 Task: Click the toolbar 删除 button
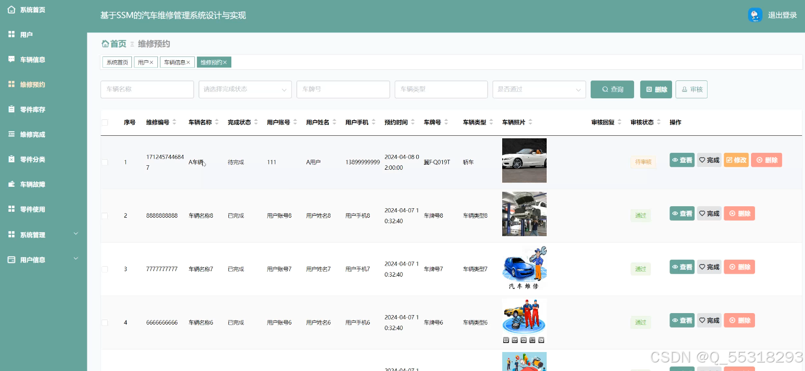tap(656, 89)
